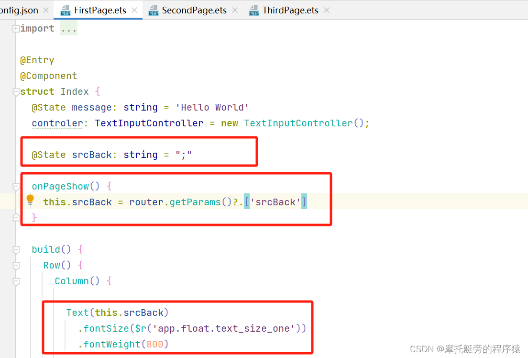Click fold end marker of onPageShow
This screenshot has width=528, height=358.
tap(16, 217)
